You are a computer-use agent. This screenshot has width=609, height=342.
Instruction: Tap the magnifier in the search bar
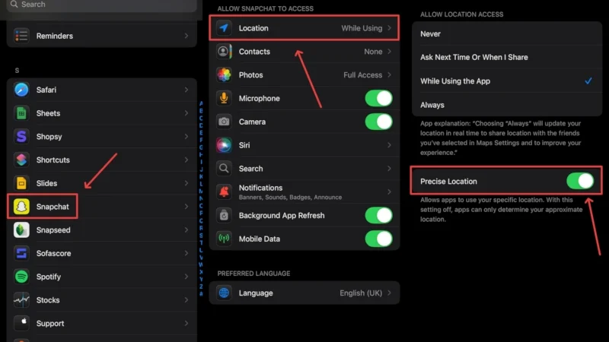14,5
